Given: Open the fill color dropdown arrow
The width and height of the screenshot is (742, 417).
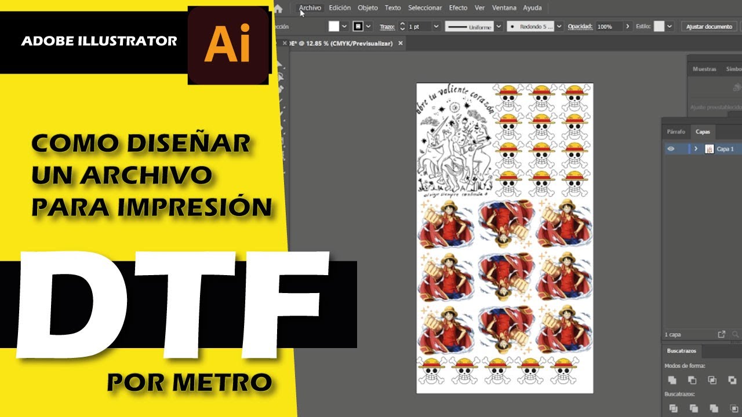Looking at the screenshot, I should (344, 27).
